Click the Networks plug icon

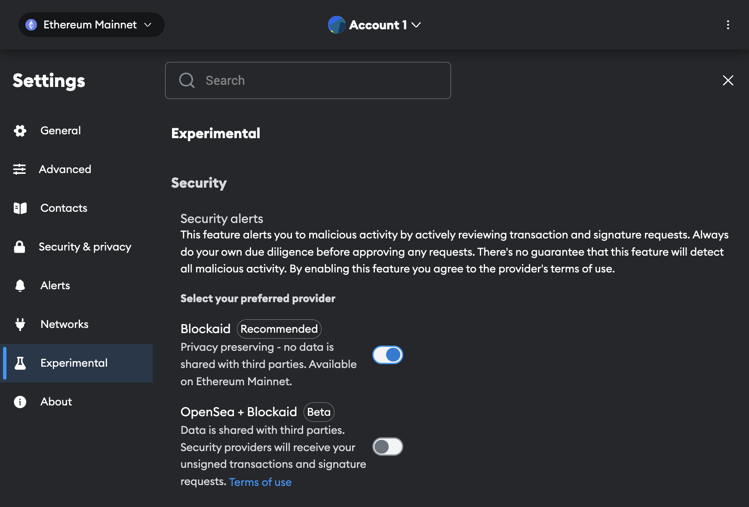click(20, 324)
